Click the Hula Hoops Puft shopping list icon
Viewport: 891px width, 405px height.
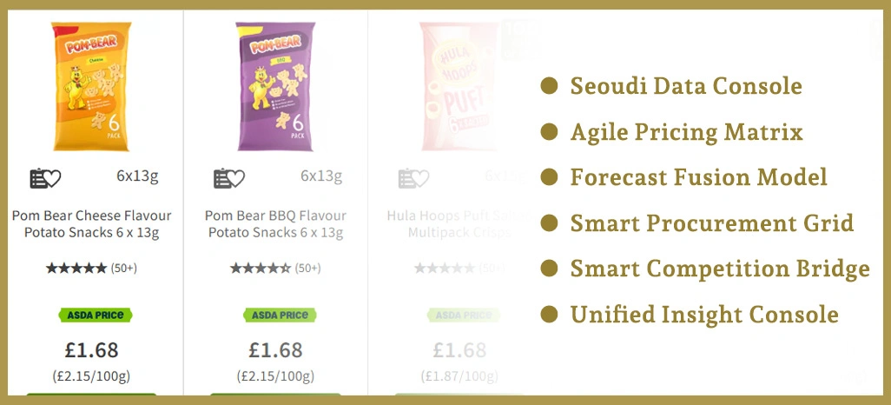[x=413, y=178]
